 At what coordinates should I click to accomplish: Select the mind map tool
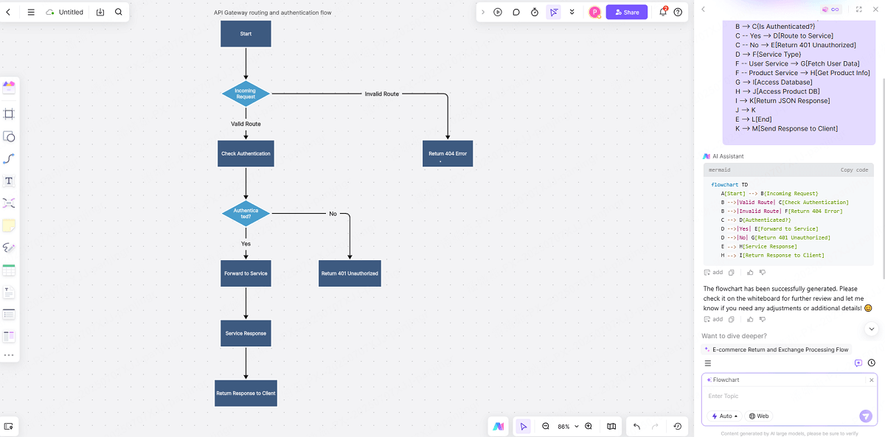pos(9,203)
